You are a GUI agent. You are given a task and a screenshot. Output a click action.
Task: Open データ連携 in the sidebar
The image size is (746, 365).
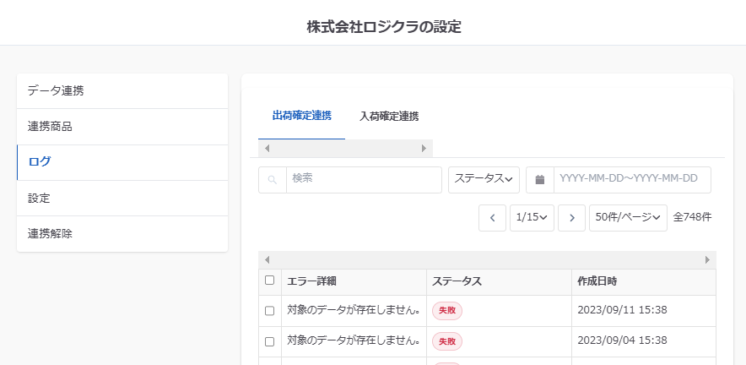pyautogui.click(x=122, y=91)
